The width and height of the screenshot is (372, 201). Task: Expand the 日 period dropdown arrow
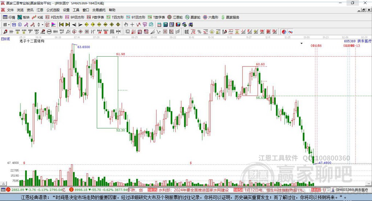(x=9, y=25)
